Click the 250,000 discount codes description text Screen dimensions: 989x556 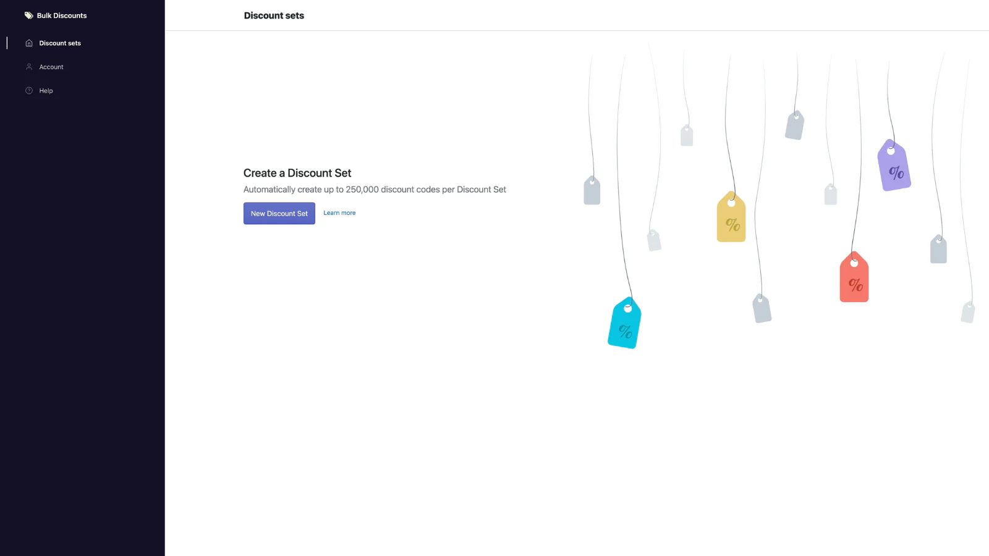pyautogui.click(x=375, y=190)
